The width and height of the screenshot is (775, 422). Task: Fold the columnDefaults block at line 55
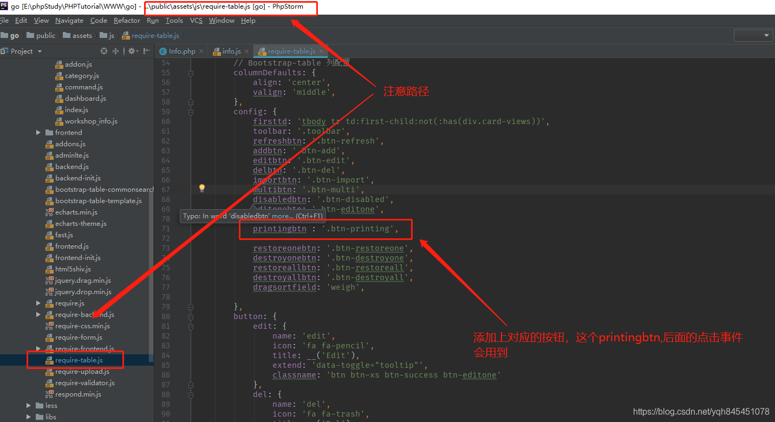tap(191, 73)
